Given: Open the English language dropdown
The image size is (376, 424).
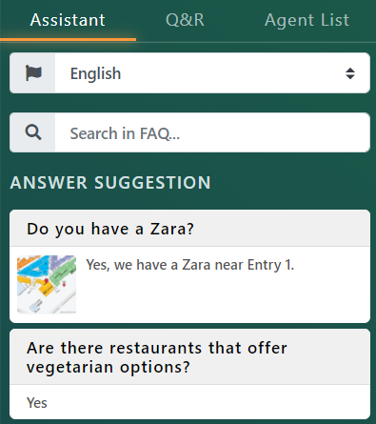Looking at the screenshot, I should (212, 73).
